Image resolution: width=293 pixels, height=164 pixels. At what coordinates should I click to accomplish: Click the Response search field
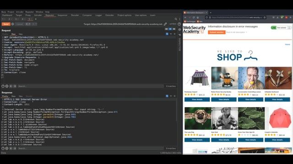tap(91, 149)
